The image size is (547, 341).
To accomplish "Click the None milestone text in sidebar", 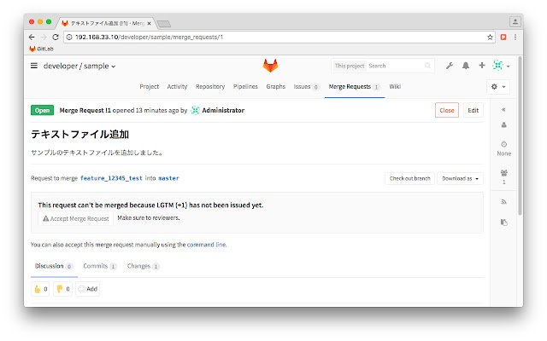I will (x=503, y=153).
